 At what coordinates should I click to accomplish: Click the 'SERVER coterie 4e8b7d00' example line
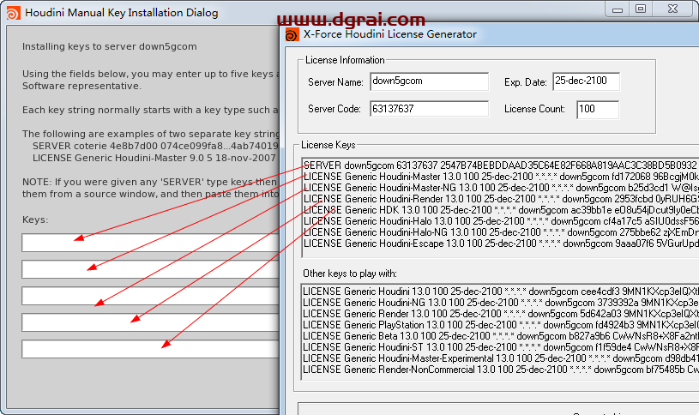pos(155,146)
